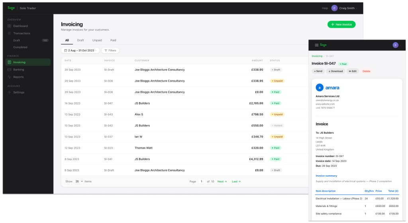Expand Craig Smith account menu arrow
This screenshot has width=408, height=223.
[357, 8]
